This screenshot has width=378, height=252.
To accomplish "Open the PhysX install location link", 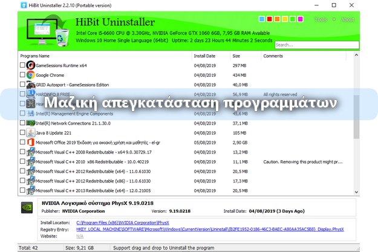I will coord(123,222).
